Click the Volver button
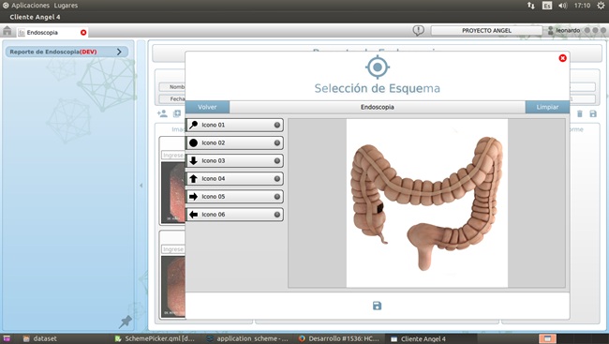The image size is (609, 344). pos(207,107)
